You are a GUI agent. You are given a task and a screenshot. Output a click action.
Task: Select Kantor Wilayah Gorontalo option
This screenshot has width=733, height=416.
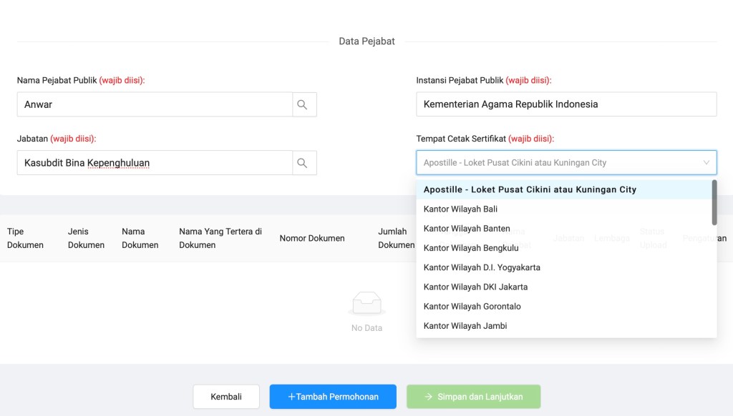click(x=472, y=306)
